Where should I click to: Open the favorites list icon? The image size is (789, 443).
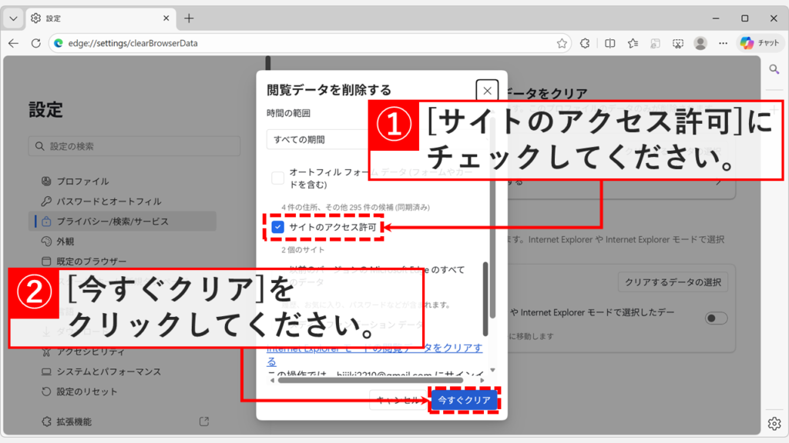tap(633, 43)
